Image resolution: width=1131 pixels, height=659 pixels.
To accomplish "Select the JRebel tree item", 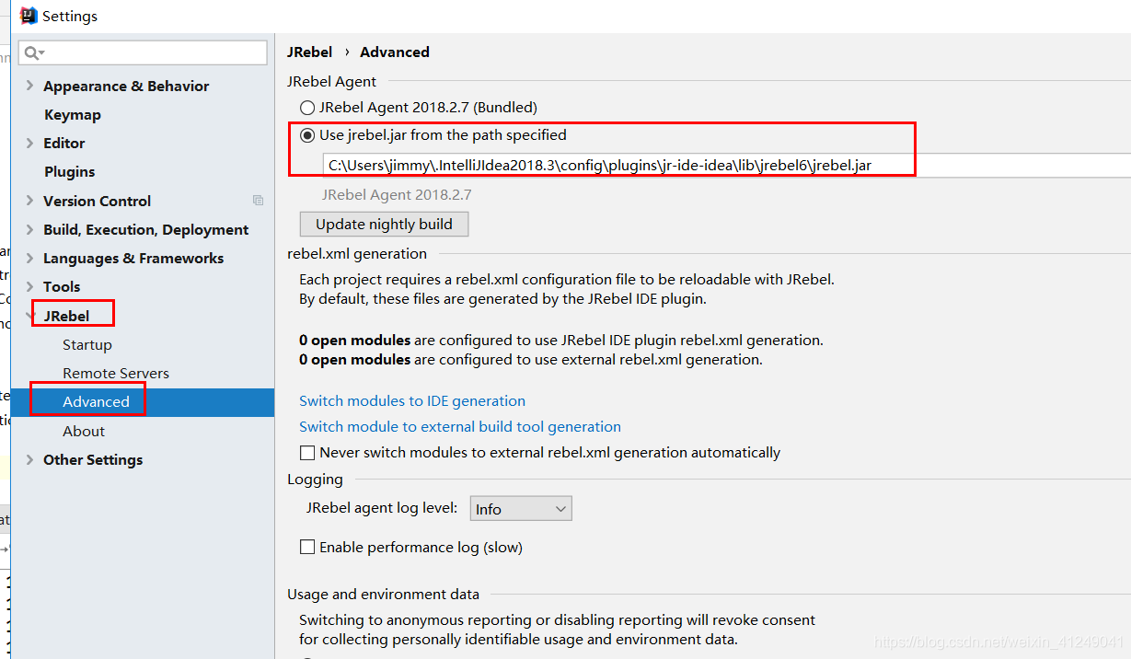I will pyautogui.click(x=66, y=316).
